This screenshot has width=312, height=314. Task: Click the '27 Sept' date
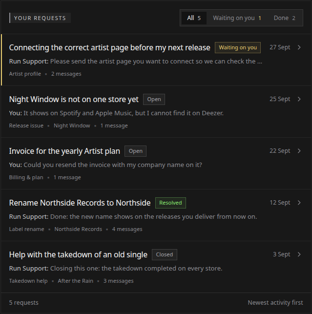pos(280,47)
